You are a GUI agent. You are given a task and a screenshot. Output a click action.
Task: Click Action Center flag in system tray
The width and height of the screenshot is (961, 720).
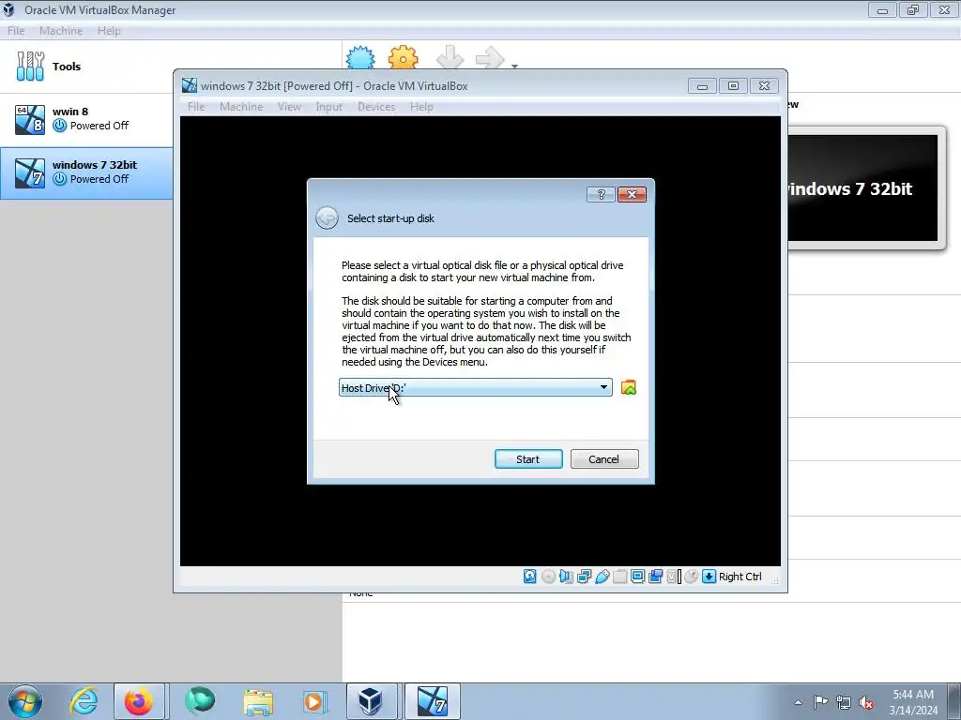[x=820, y=702]
